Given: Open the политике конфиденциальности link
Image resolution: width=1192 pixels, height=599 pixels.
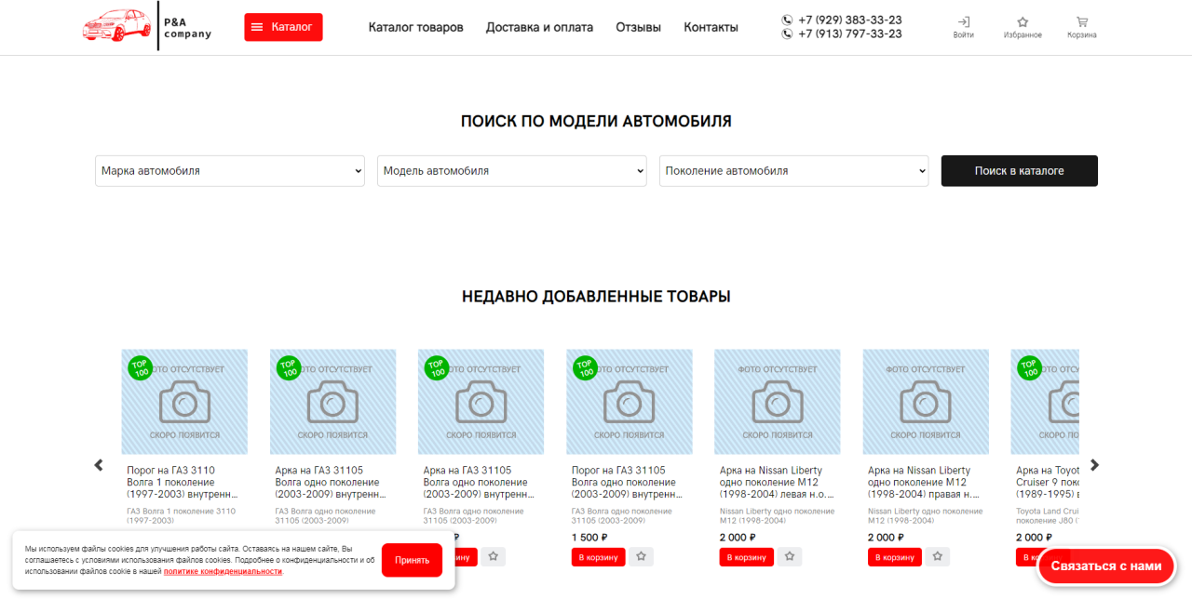Looking at the screenshot, I should (223, 571).
